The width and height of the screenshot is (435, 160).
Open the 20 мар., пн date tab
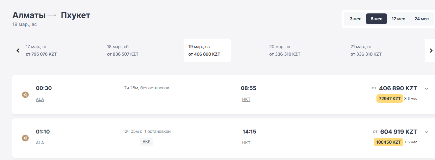pyautogui.click(x=285, y=50)
